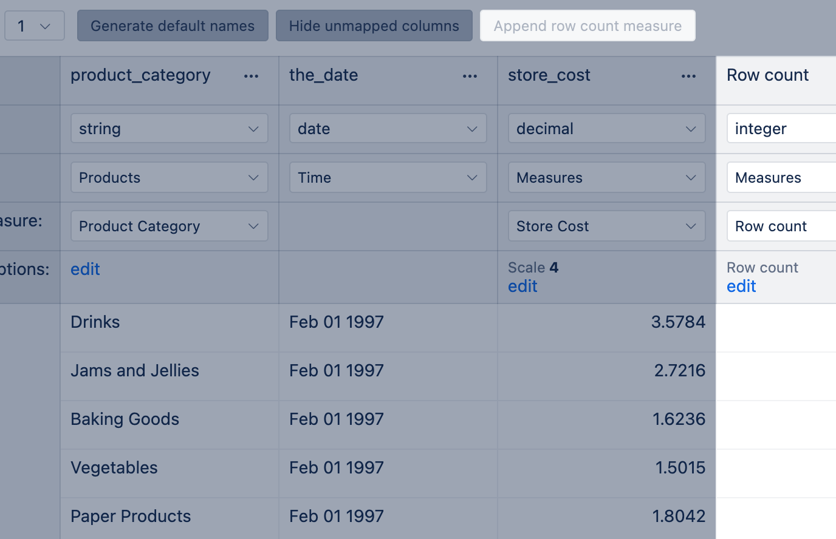Open product_category column options ellipsis menu
The height and width of the screenshot is (539, 836).
click(x=251, y=76)
